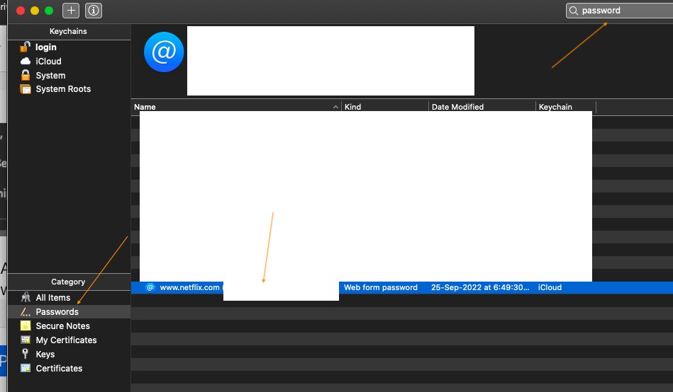This screenshot has height=392, width=673.
Task: Click the Keychains sidebar heading
Action: pos(68,31)
